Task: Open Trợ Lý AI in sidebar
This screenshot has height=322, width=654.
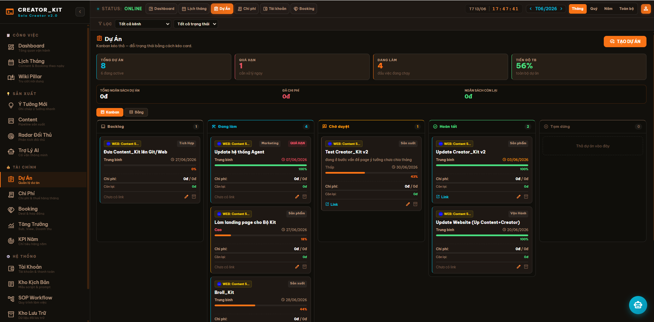Action: pos(43,152)
